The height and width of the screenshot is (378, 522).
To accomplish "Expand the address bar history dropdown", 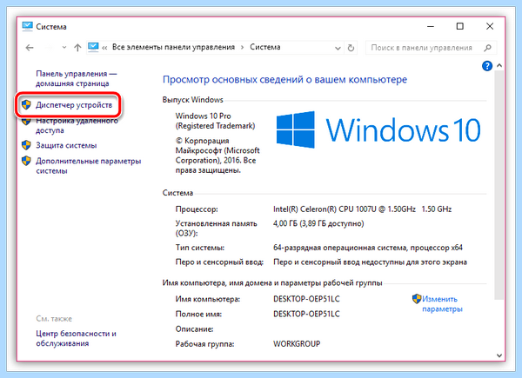I will [338, 48].
